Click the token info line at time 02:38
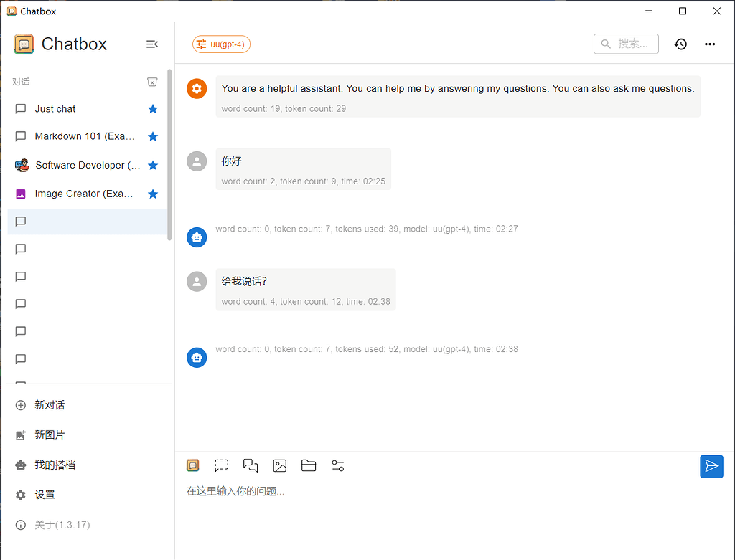The image size is (735, 560). tap(367, 349)
